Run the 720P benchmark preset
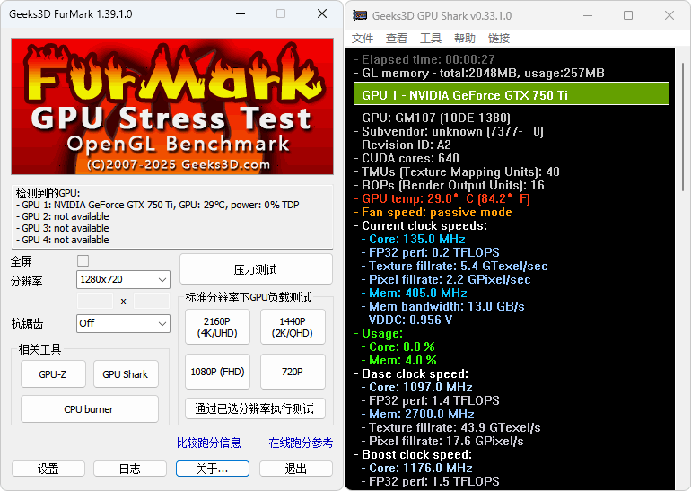691x491 pixels. point(293,372)
